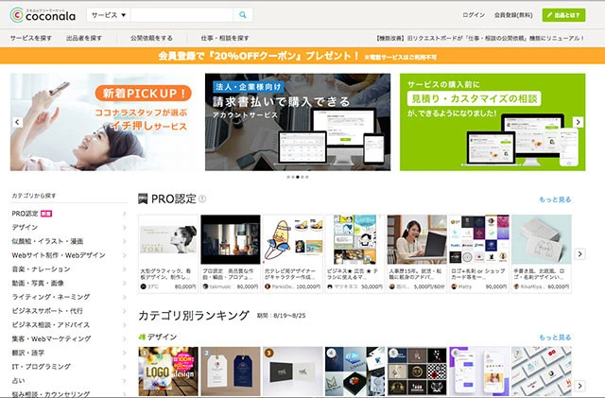Click into the header search field

tap(181, 15)
